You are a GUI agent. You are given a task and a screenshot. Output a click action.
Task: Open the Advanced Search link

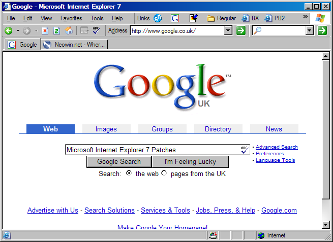277,147
